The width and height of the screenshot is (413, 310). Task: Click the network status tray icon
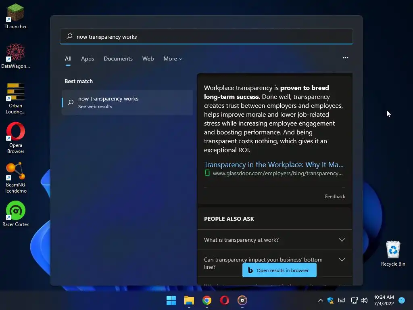tap(354, 300)
